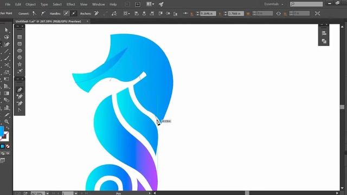This screenshot has height=195, width=347.
Task: Open the View menu
Action: point(83,4)
